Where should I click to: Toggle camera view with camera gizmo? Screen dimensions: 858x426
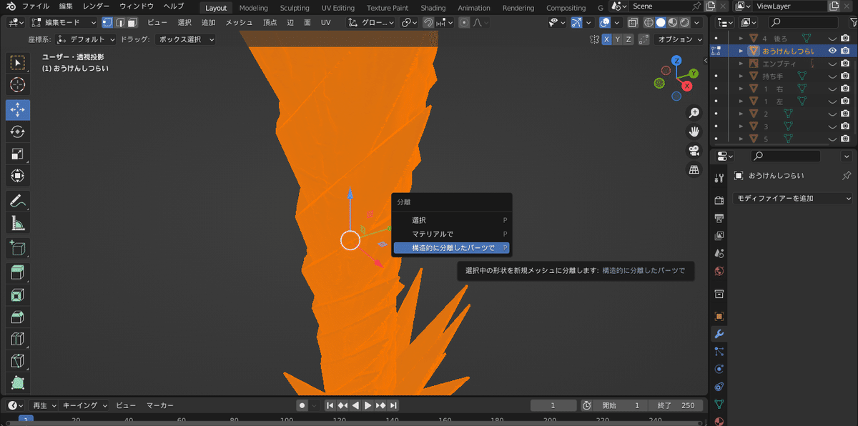click(x=694, y=151)
